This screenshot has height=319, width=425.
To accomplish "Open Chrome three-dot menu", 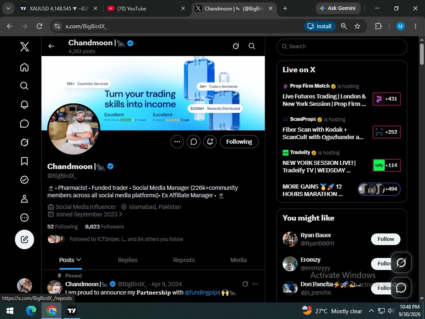I will click(x=415, y=26).
